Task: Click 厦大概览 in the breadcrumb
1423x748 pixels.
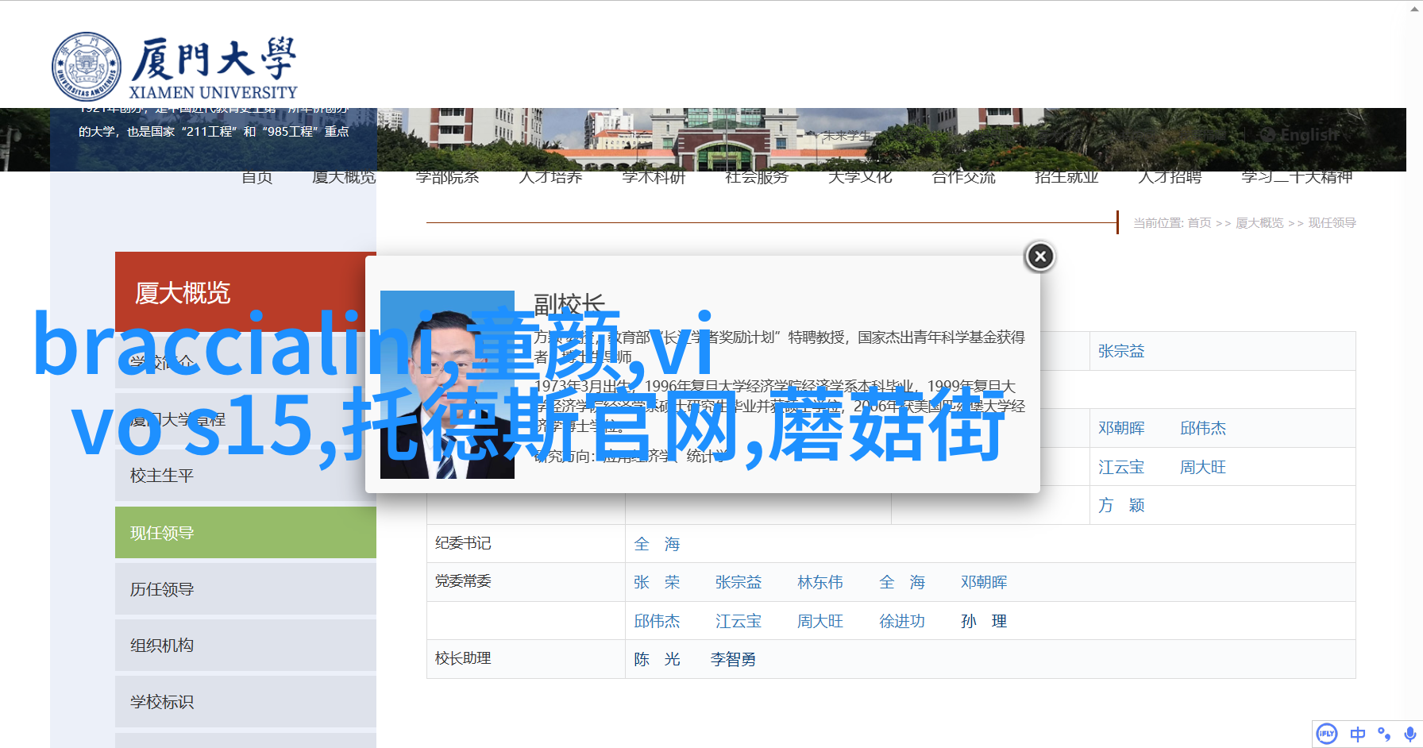Action: tap(1259, 223)
